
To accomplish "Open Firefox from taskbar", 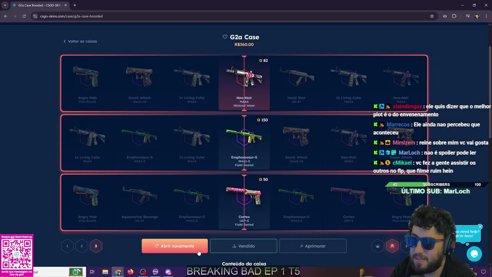I will point(131,272).
